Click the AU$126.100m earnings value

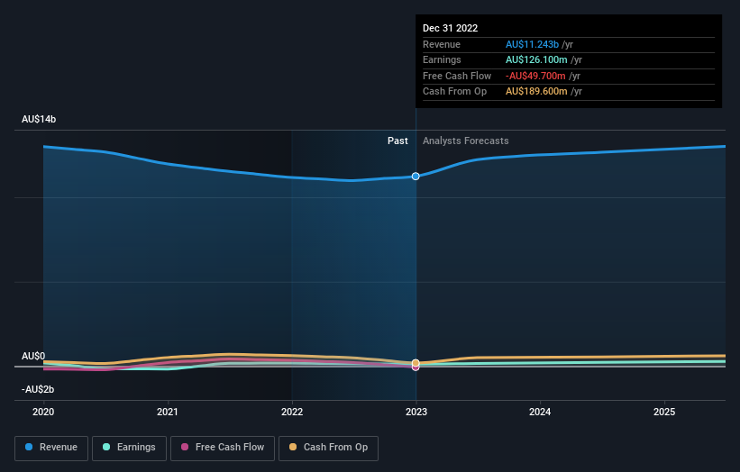point(536,59)
